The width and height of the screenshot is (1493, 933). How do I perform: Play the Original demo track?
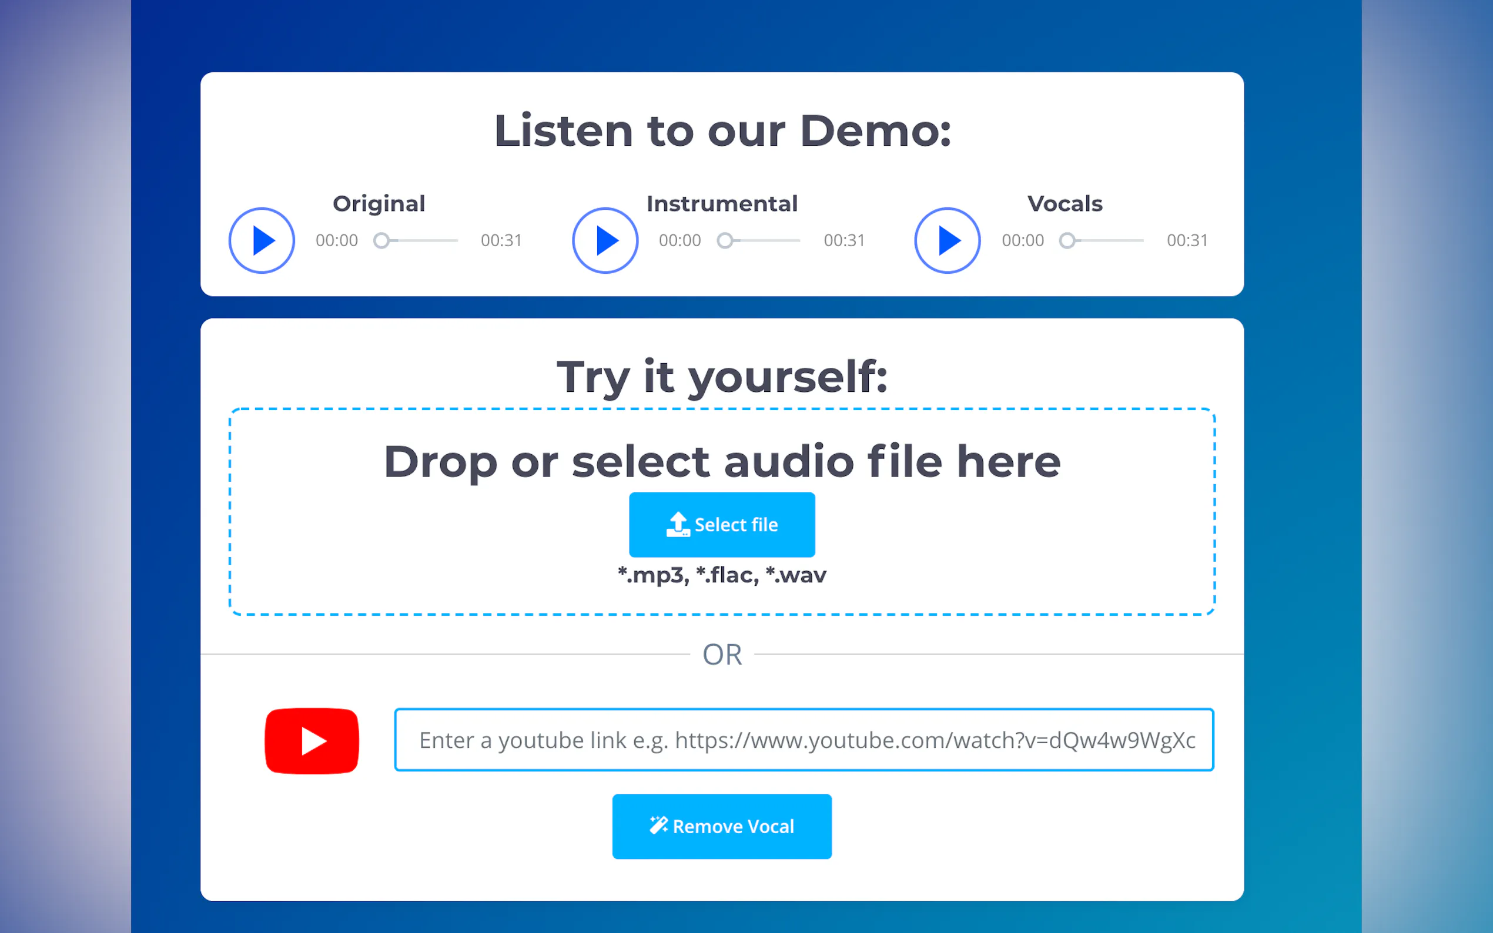pos(262,241)
